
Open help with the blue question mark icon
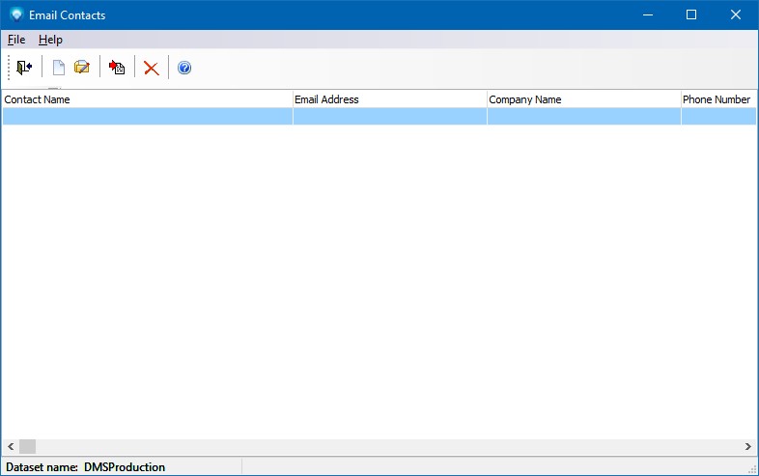[x=184, y=68]
